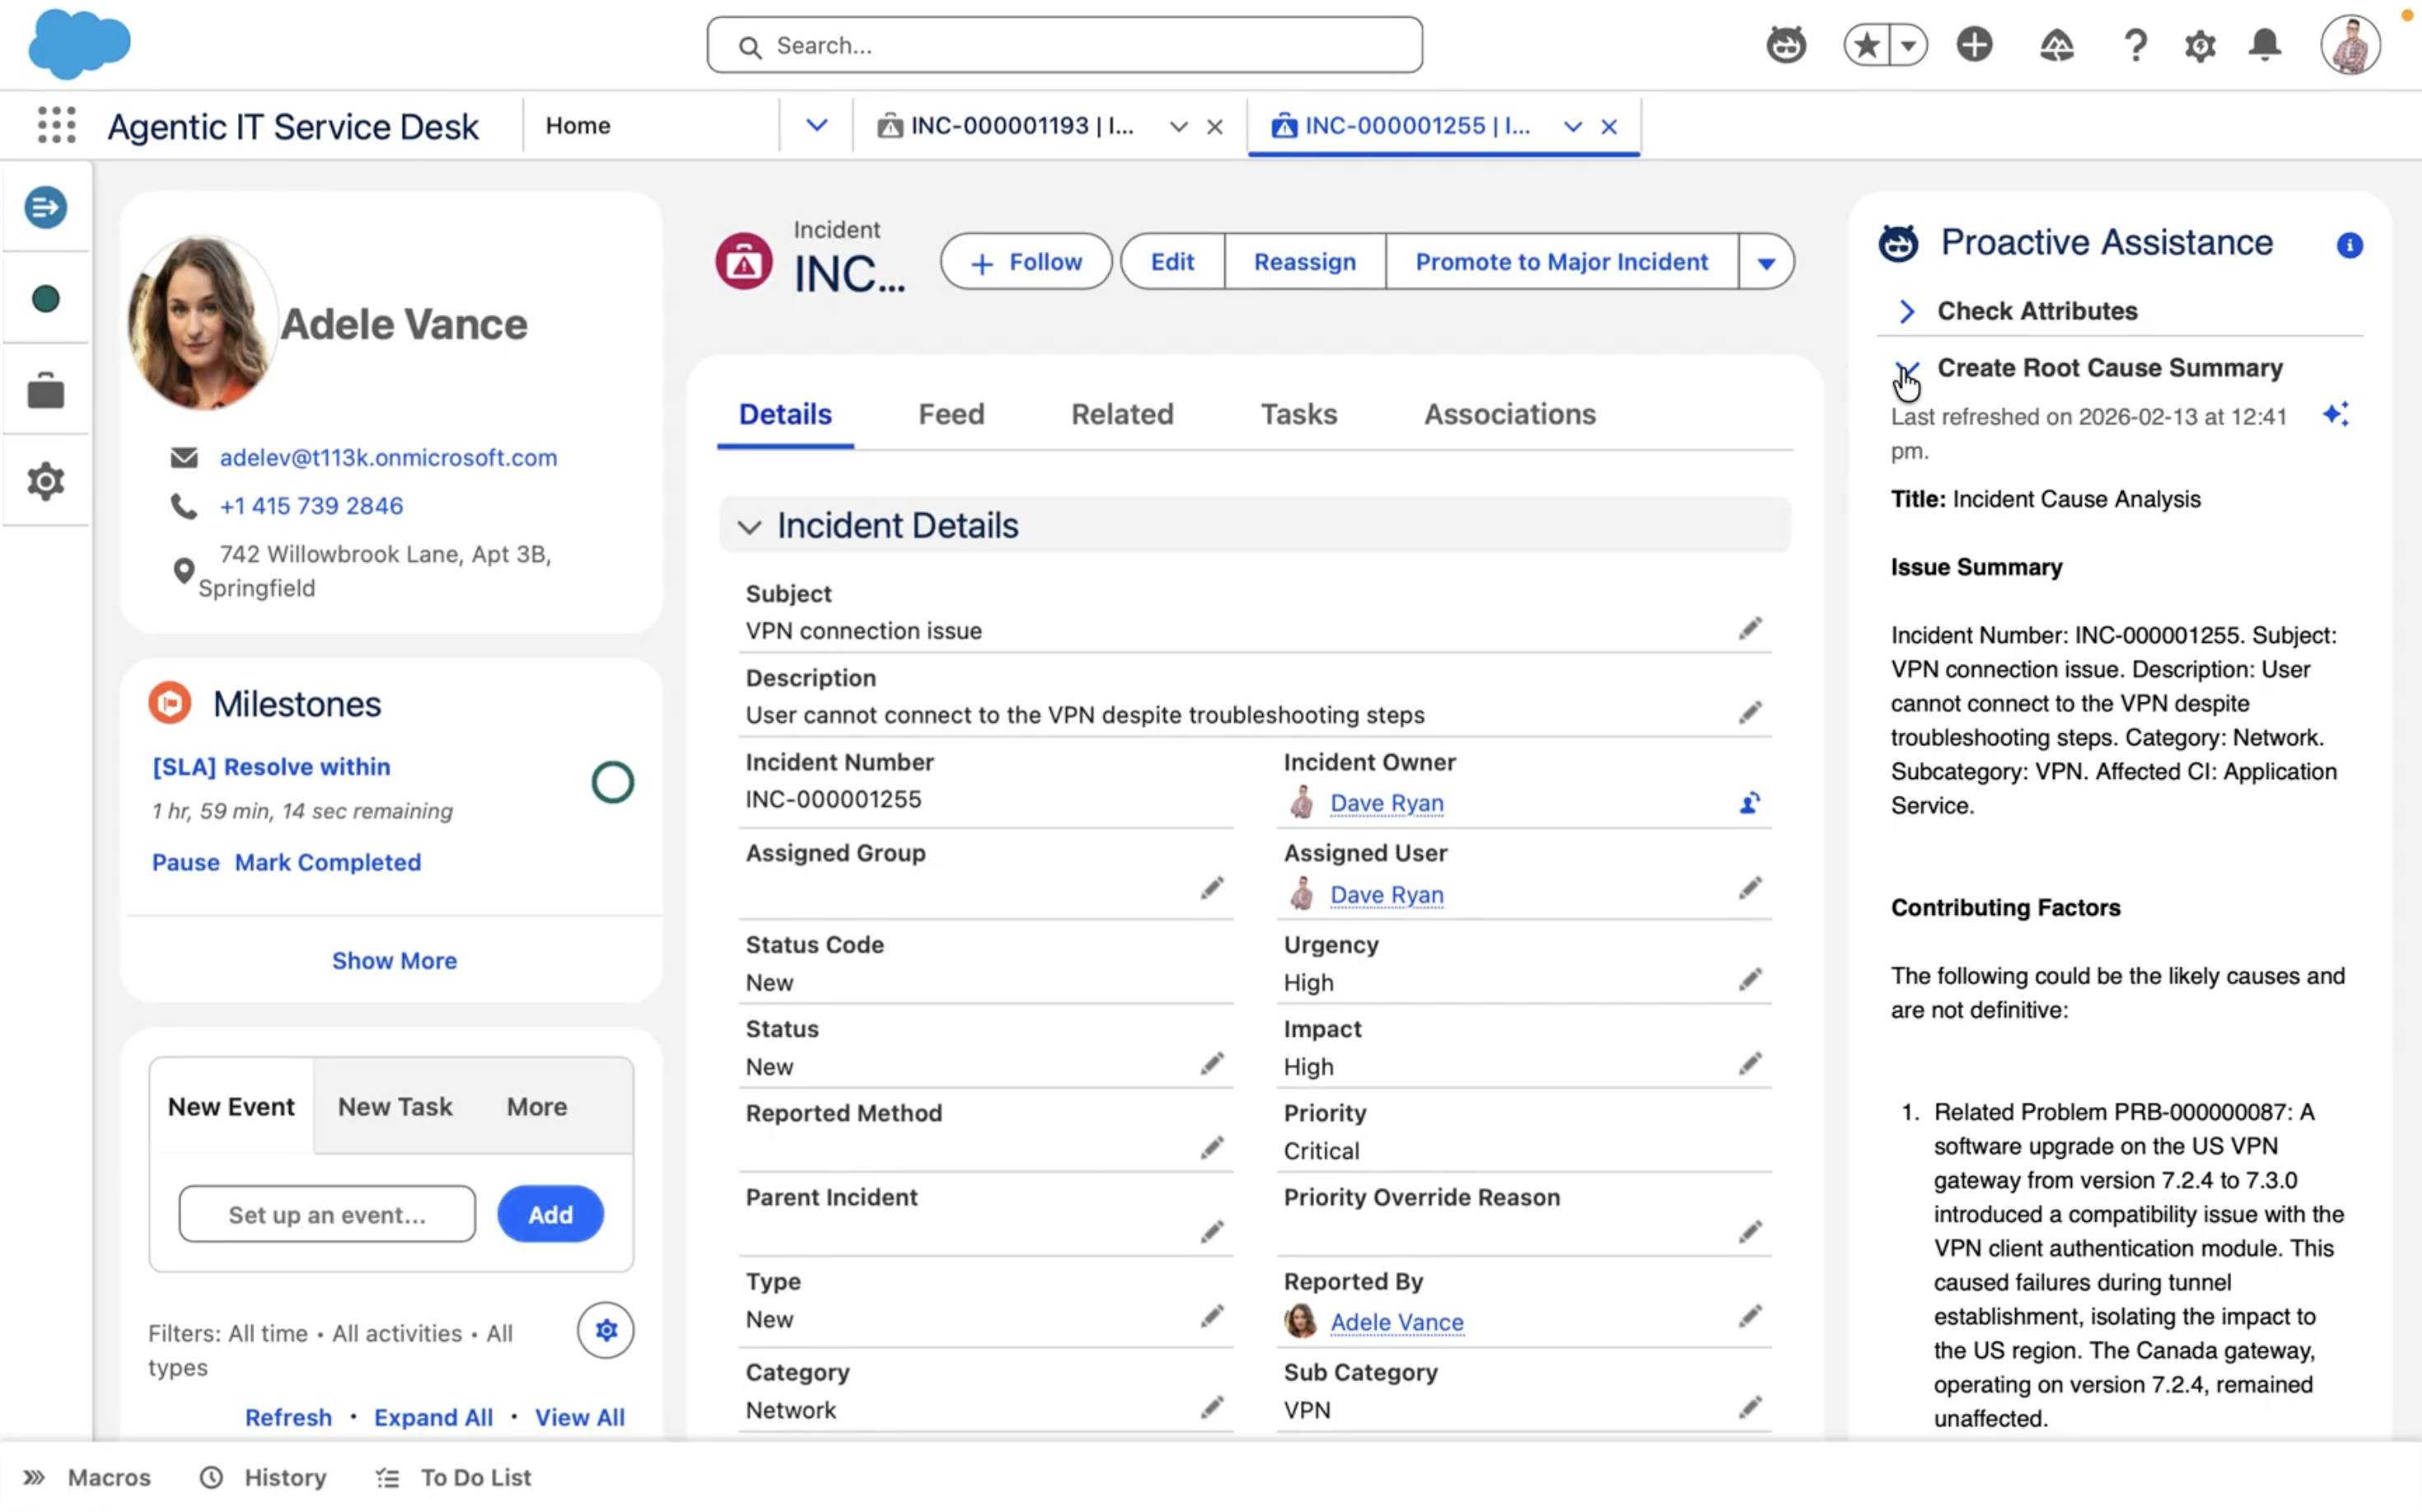Open the App Launcher grid icon
The width and height of the screenshot is (2422, 1512).
click(56, 125)
